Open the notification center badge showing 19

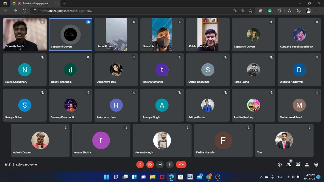(x=318, y=177)
